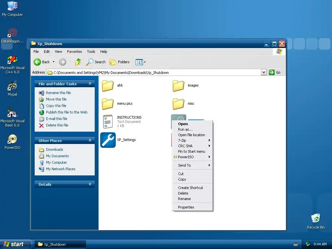332x249 pixels.
Task: Open the Help menu
Action: tap(103, 52)
